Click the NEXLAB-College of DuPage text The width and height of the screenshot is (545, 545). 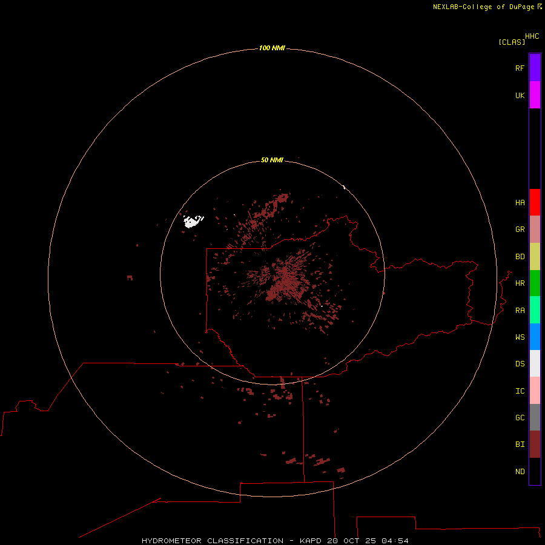pos(483,7)
